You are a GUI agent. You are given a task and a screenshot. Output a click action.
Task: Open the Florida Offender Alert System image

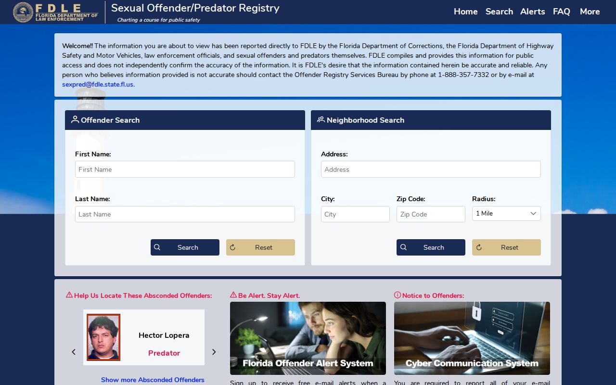(x=308, y=338)
